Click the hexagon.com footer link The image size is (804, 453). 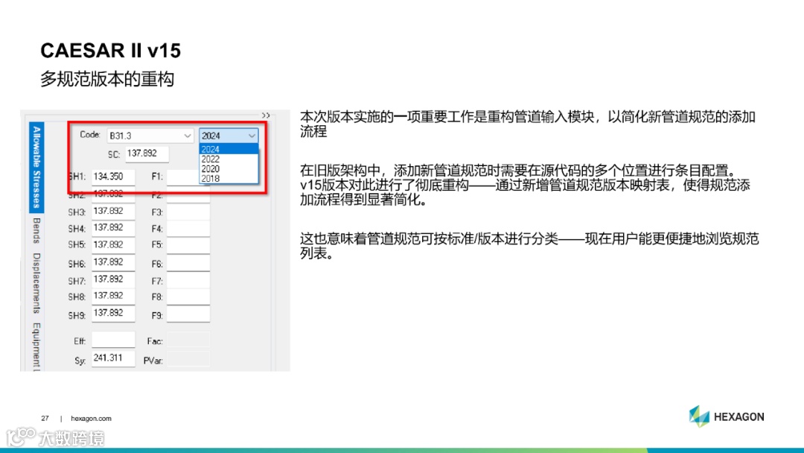[x=91, y=419]
